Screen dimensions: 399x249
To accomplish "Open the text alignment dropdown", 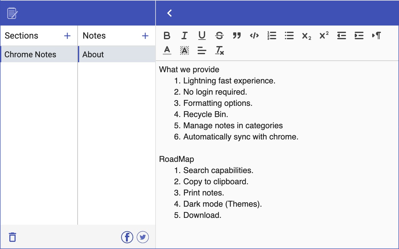I will coord(202,50).
